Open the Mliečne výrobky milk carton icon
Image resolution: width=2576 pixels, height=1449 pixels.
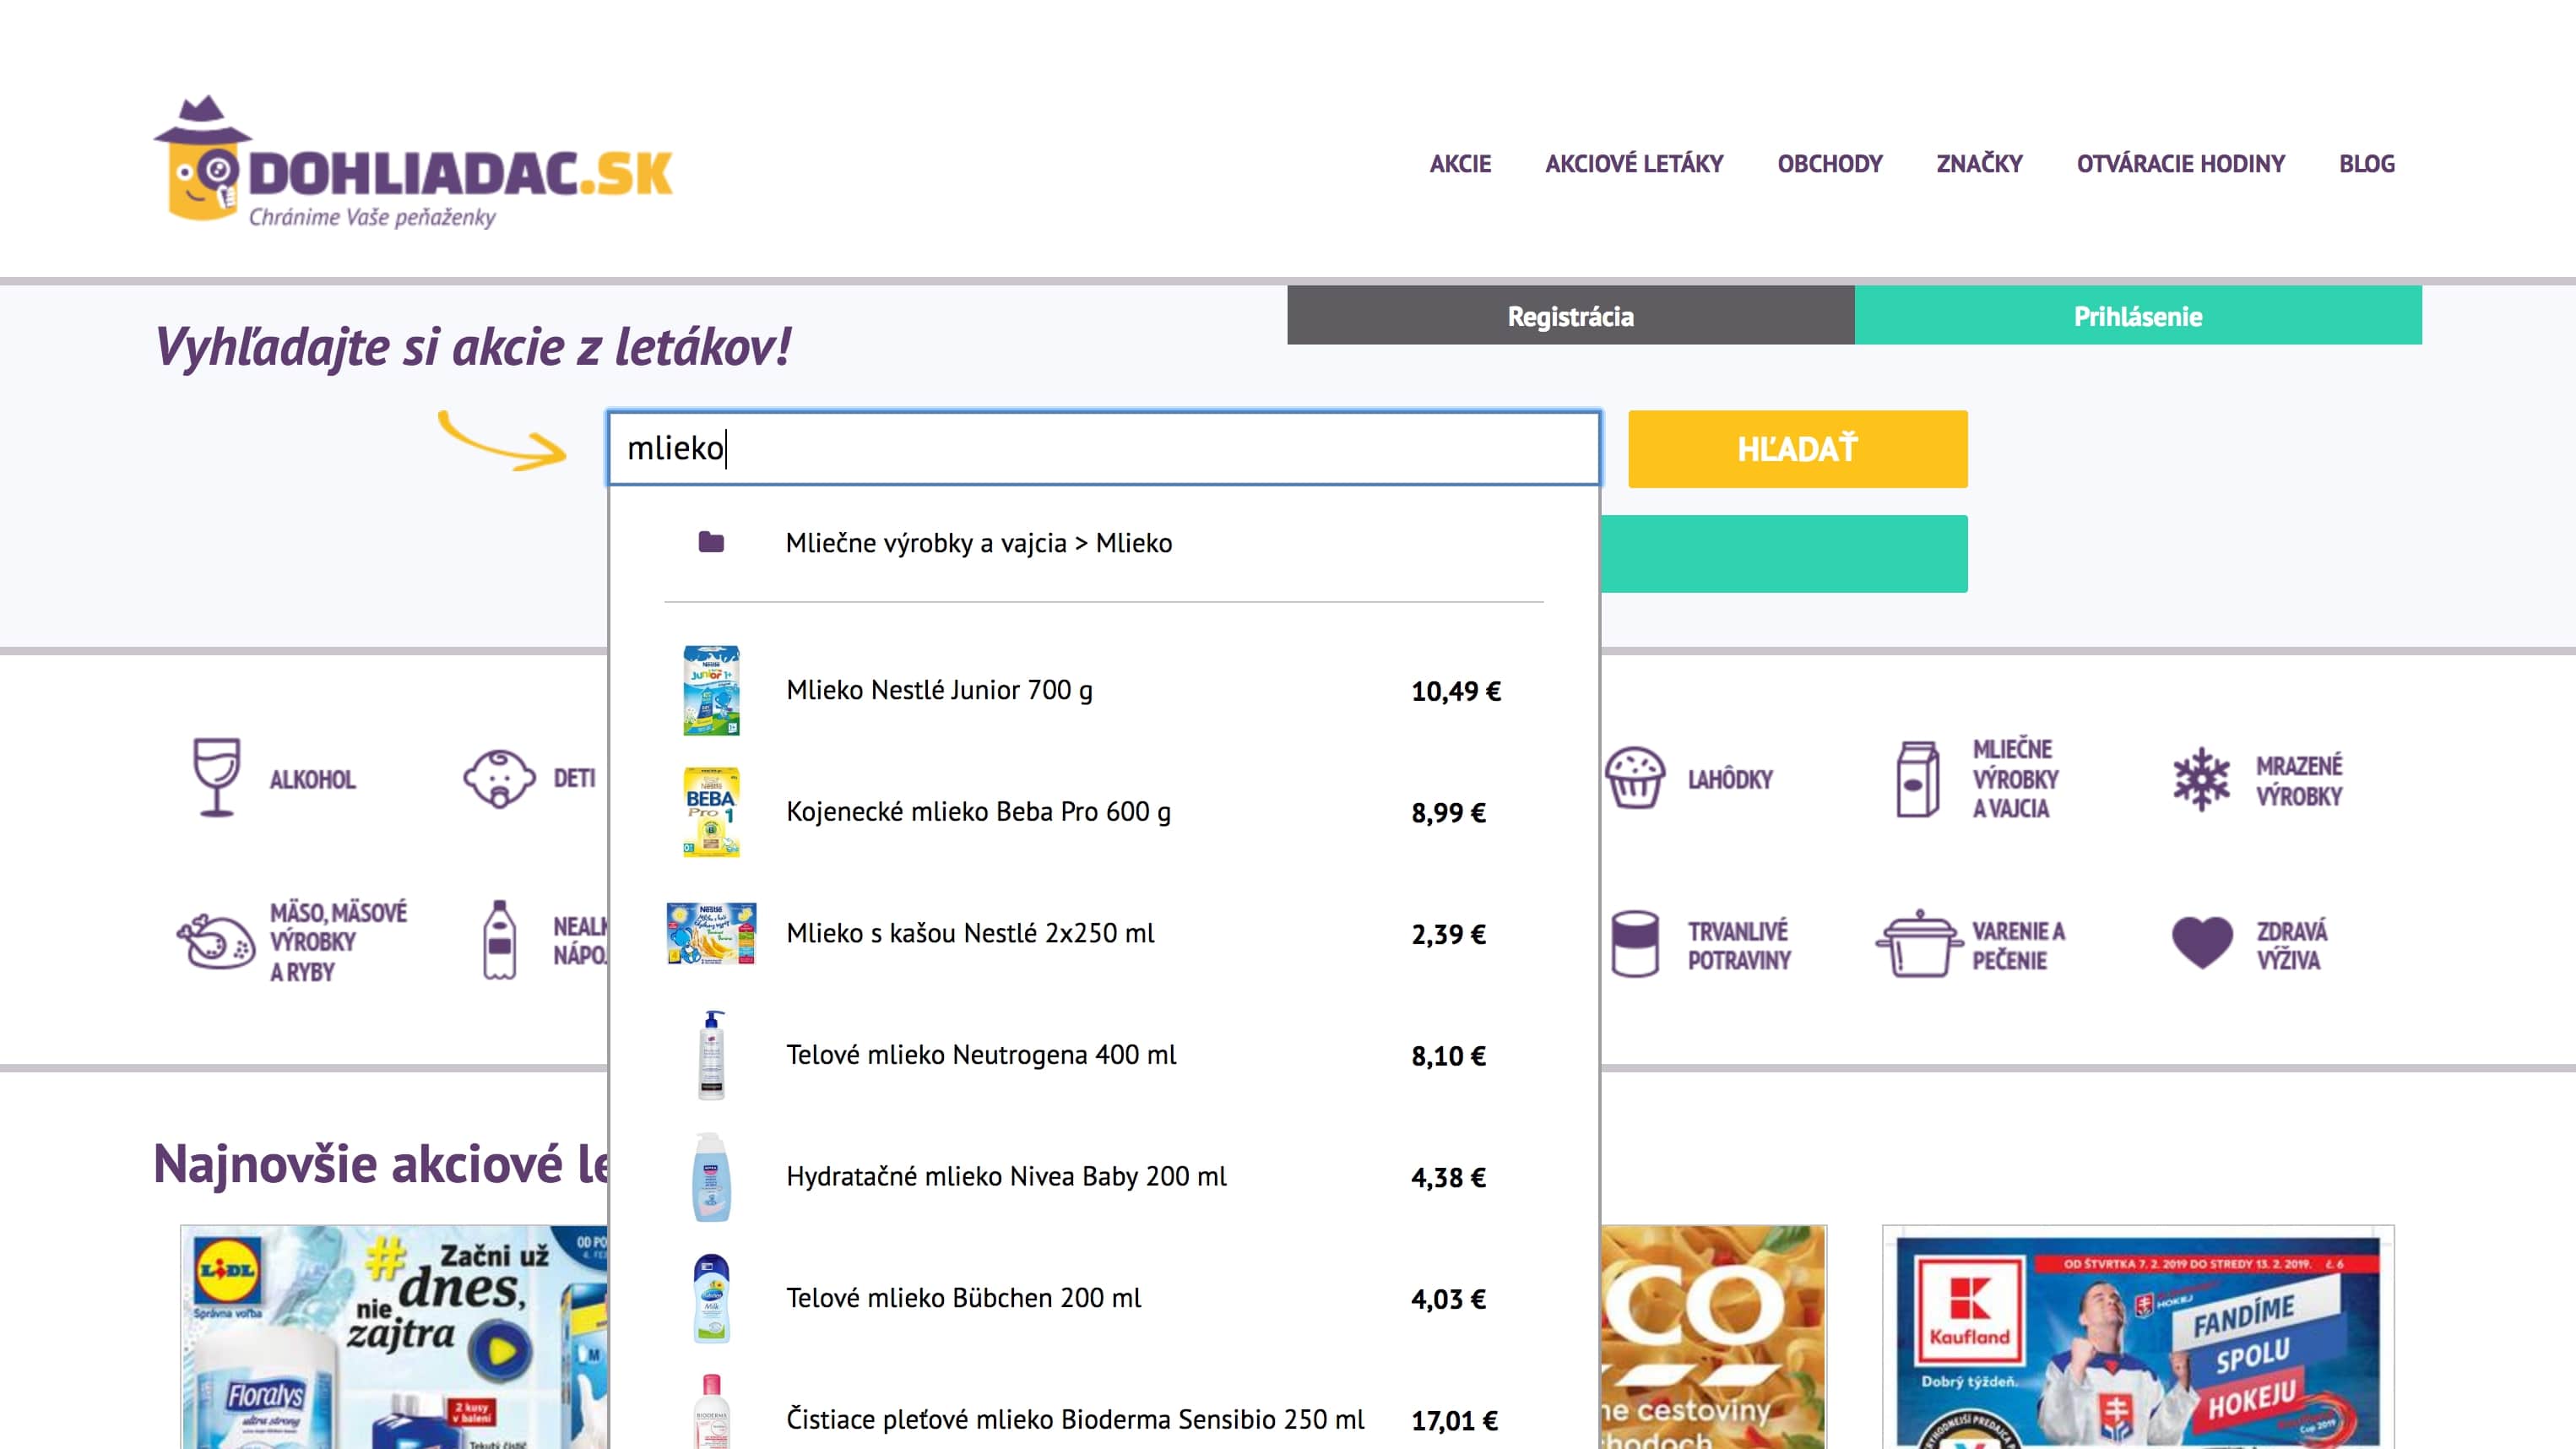1918,779
